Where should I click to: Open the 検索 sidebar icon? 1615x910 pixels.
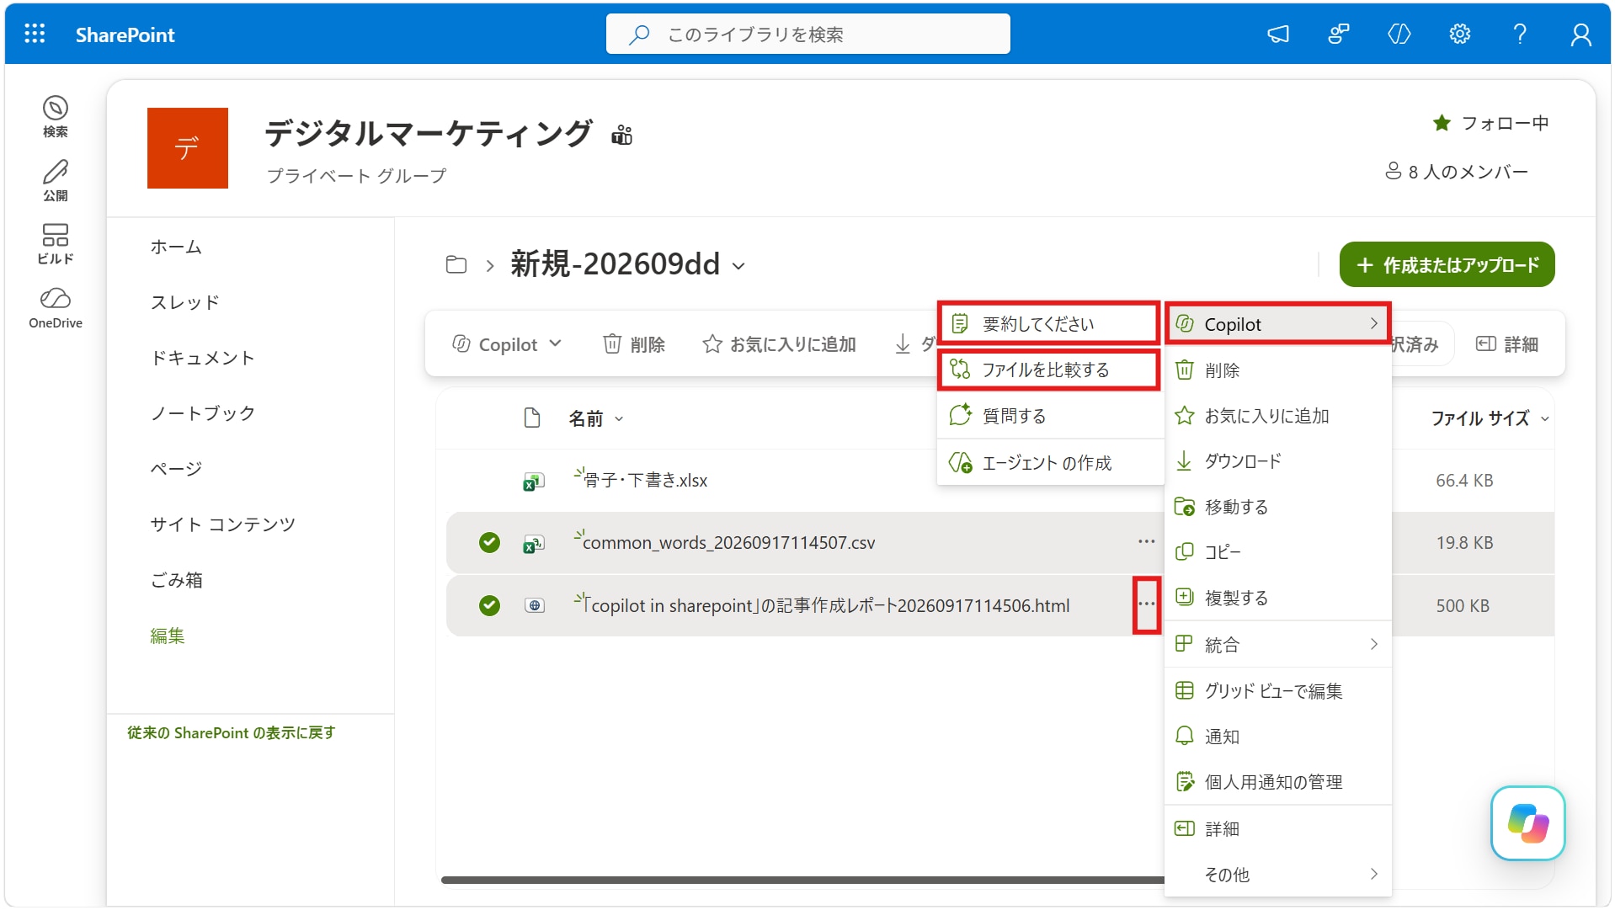coord(56,116)
